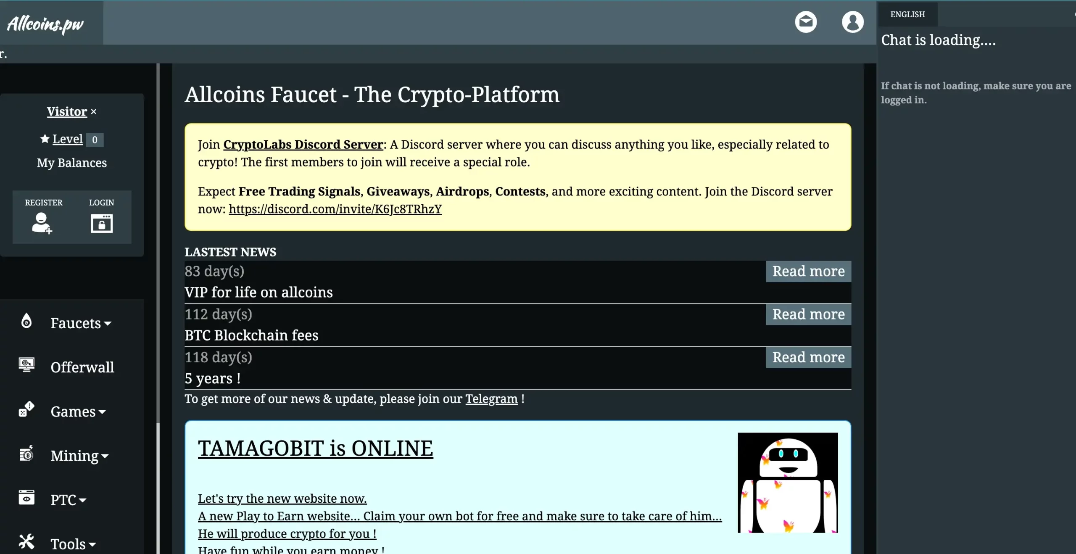Read more about VIP for life
The width and height of the screenshot is (1076, 554).
point(808,271)
